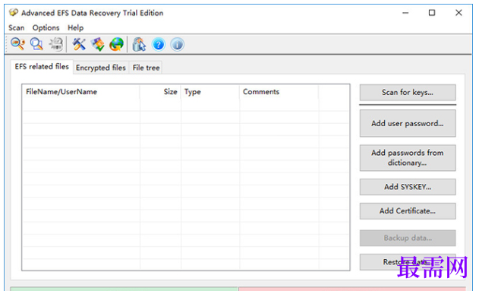Image resolution: width=482 pixels, height=291 pixels.
Task: Click the register/order toolbar icon
Action: (x=139, y=44)
